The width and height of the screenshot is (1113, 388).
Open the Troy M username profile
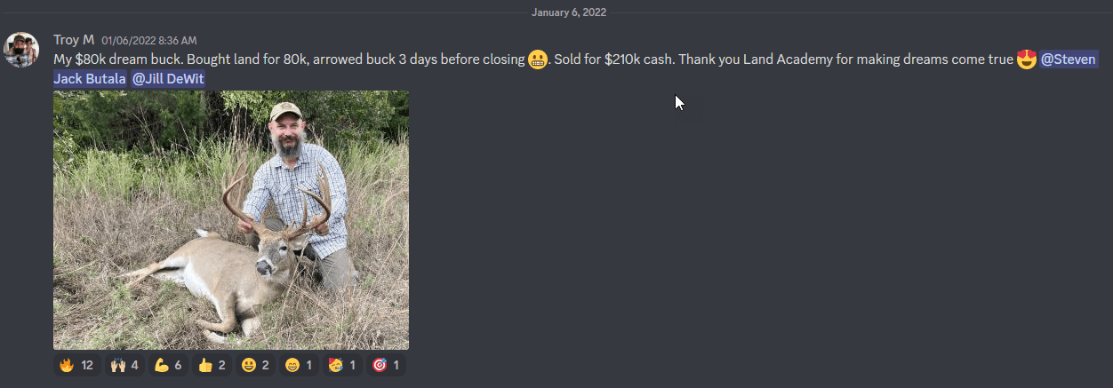coord(74,40)
